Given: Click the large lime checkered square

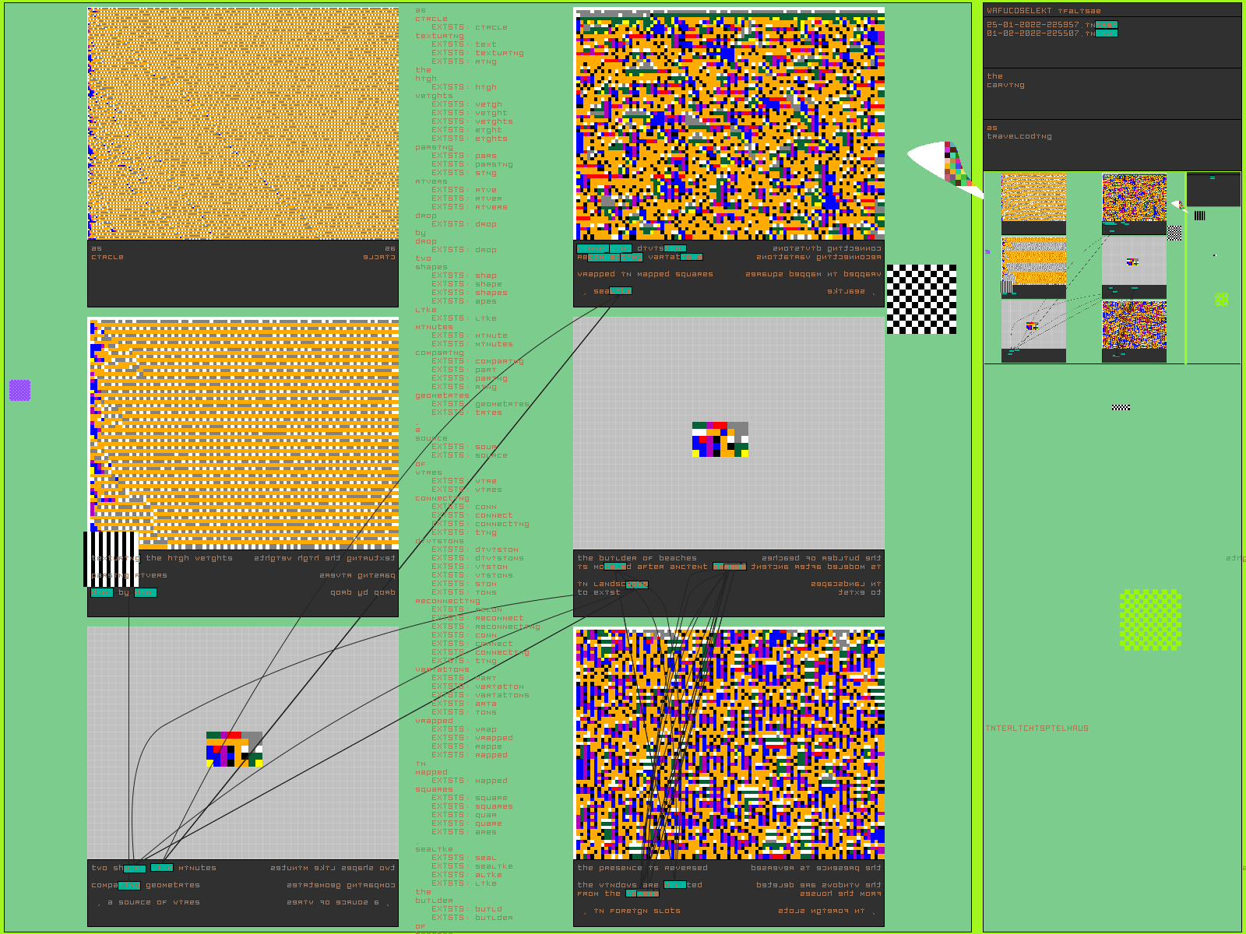Looking at the screenshot, I should click(x=1150, y=620).
